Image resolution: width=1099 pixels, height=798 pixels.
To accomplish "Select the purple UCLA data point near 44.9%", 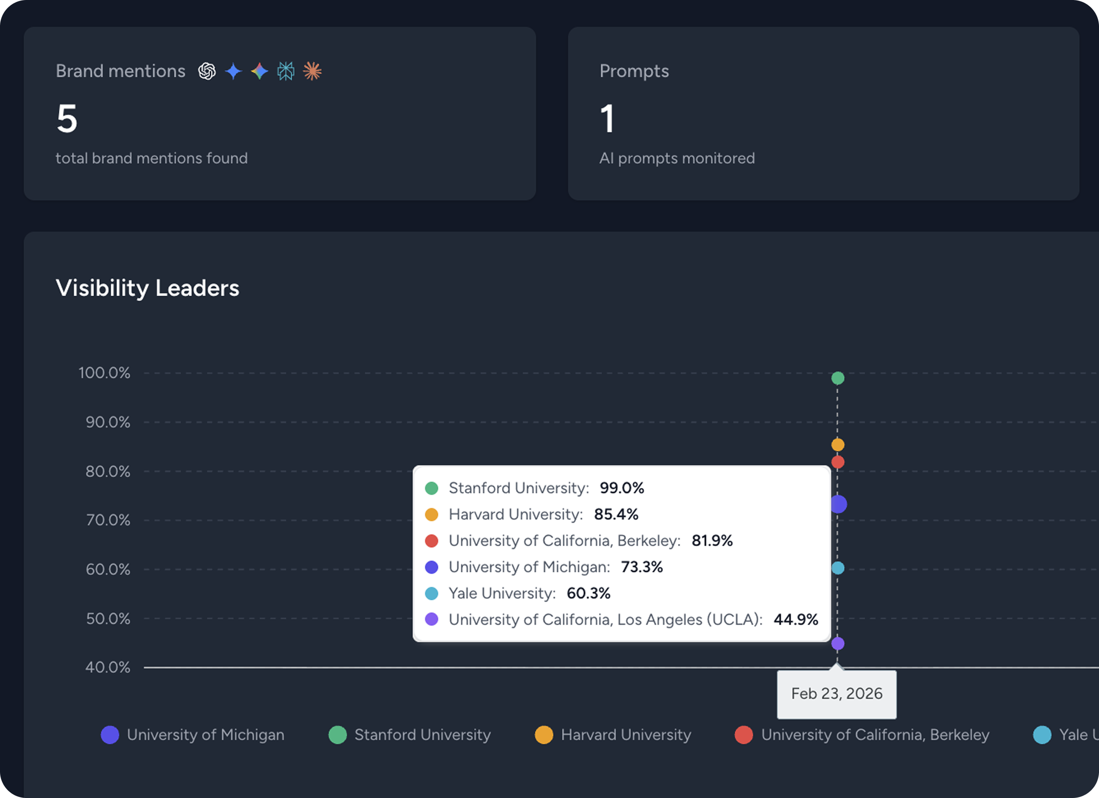I will (838, 643).
